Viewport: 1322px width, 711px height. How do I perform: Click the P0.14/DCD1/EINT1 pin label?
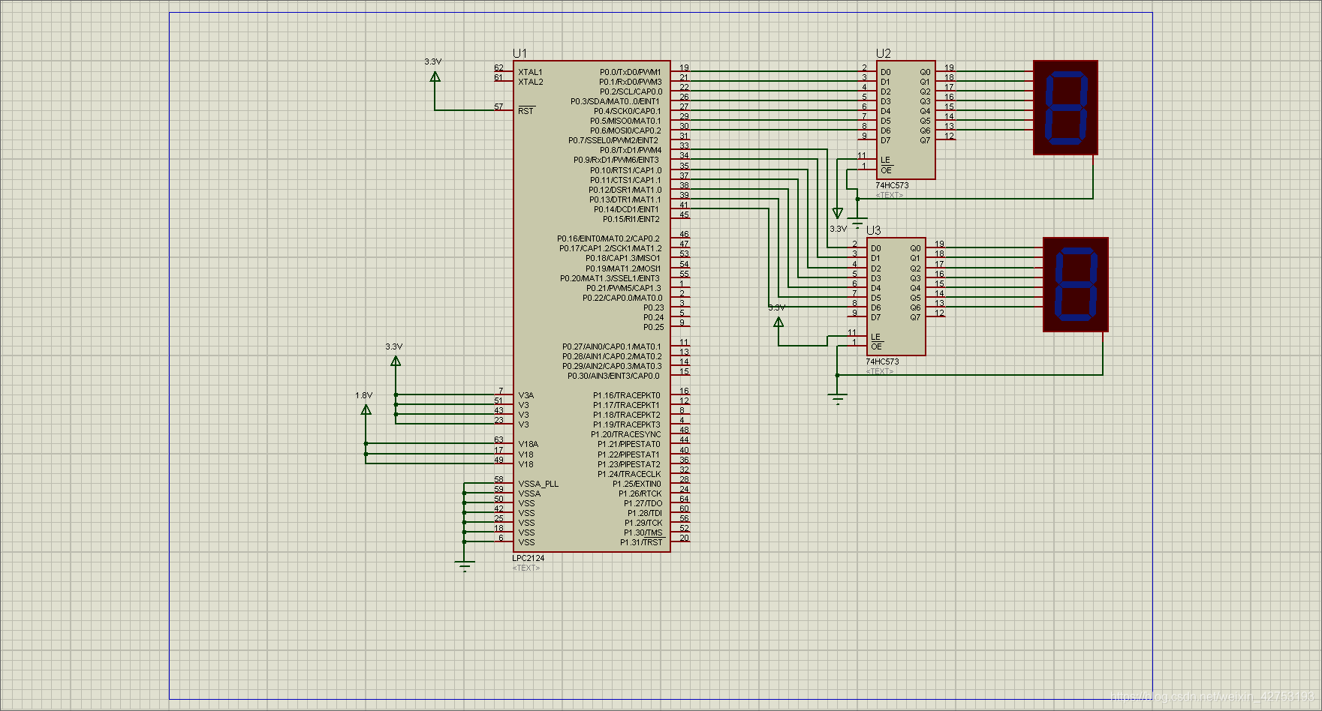tap(626, 209)
